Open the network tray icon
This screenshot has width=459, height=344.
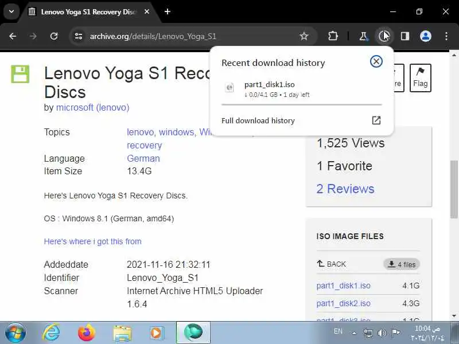coord(368,333)
